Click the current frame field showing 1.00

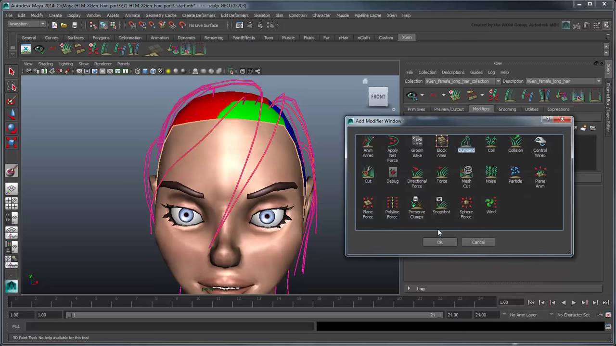click(511, 302)
